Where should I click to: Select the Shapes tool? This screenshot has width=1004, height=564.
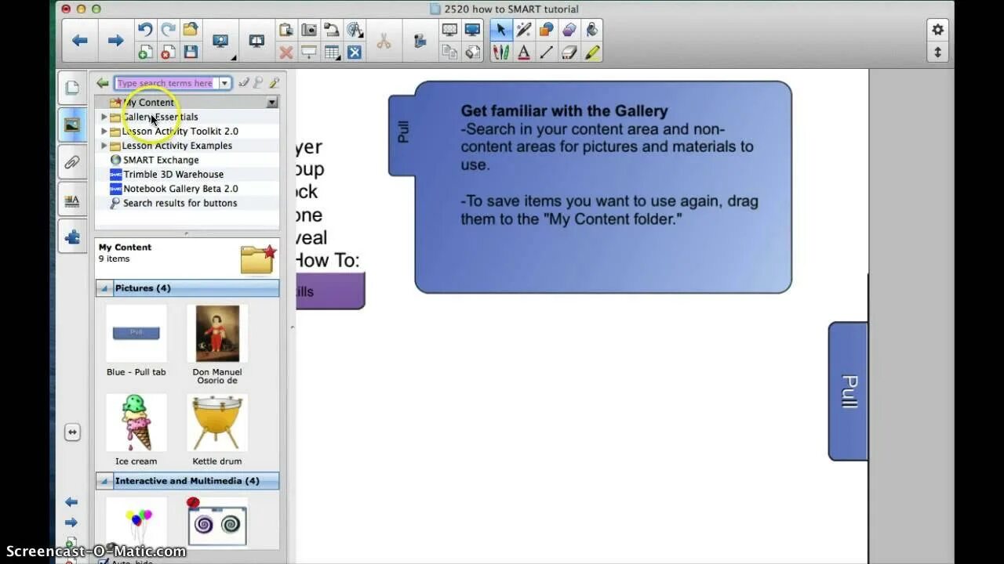pyautogui.click(x=546, y=30)
